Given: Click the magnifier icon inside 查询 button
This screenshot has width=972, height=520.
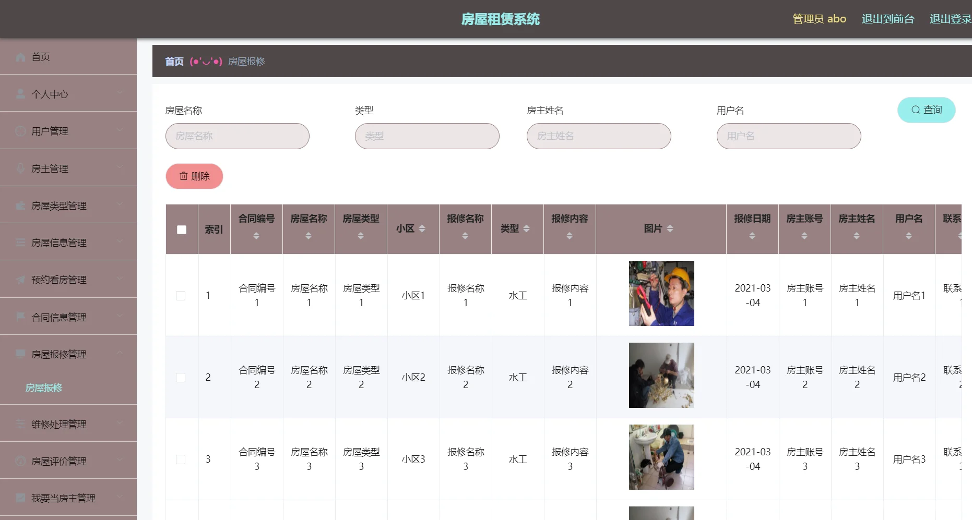Looking at the screenshot, I should [915, 110].
